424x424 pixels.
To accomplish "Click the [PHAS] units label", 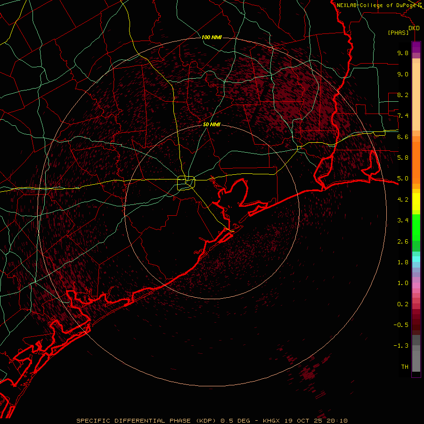I will (398, 33).
